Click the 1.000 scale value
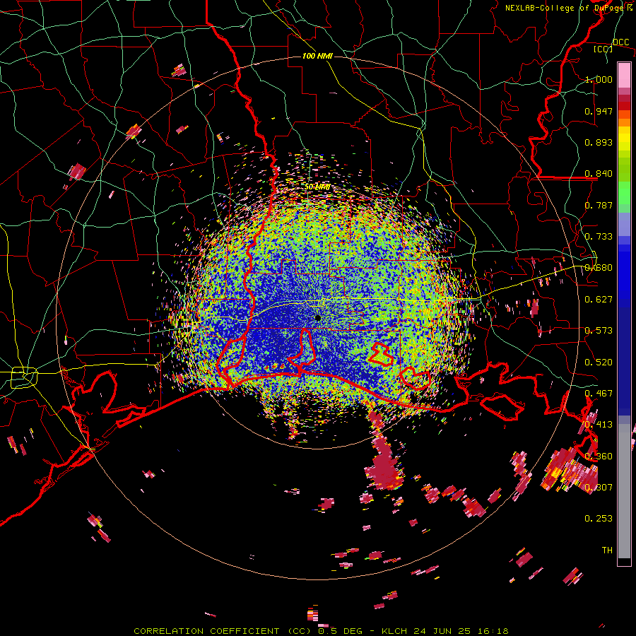Viewport: 636px width, 636px height. click(x=599, y=79)
